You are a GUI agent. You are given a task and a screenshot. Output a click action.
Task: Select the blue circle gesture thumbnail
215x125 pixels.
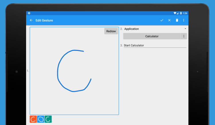click(41, 119)
